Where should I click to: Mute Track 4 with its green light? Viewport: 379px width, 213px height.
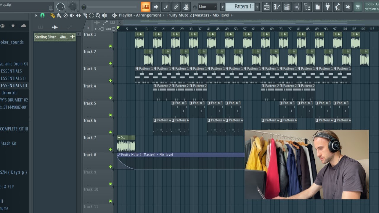[x=110, y=98]
